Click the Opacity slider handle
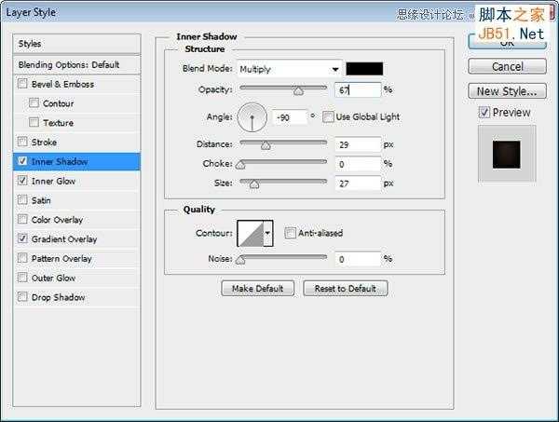 (298, 91)
